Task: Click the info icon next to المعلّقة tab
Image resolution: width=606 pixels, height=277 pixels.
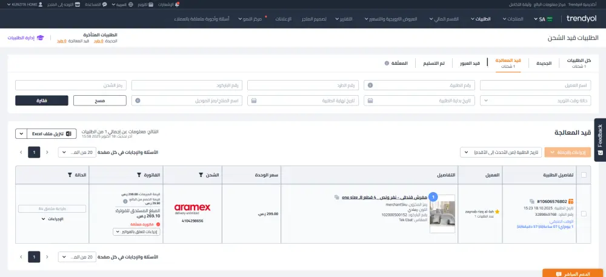Action: [x=387, y=63]
